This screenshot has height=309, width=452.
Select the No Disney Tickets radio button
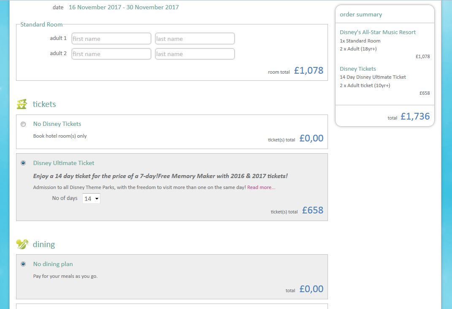pyautogui.click(x=23, y=124)
